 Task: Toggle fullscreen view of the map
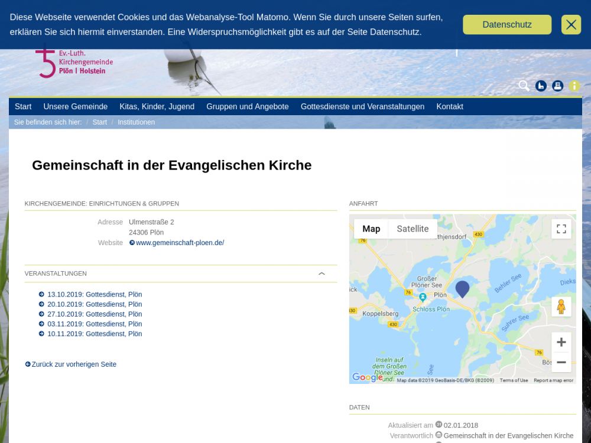pyautogui.click(x=561, y=229)
